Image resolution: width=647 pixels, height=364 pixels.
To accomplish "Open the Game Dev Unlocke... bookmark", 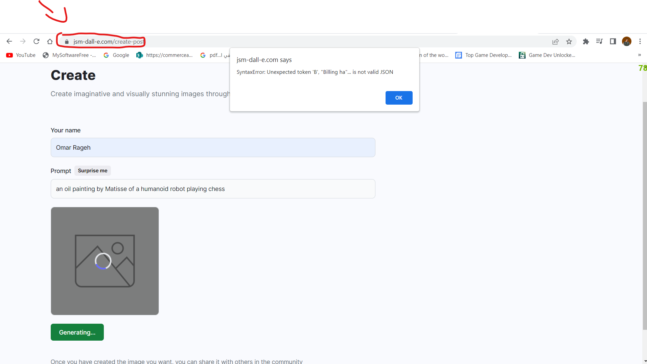I will tap(547, 55).
